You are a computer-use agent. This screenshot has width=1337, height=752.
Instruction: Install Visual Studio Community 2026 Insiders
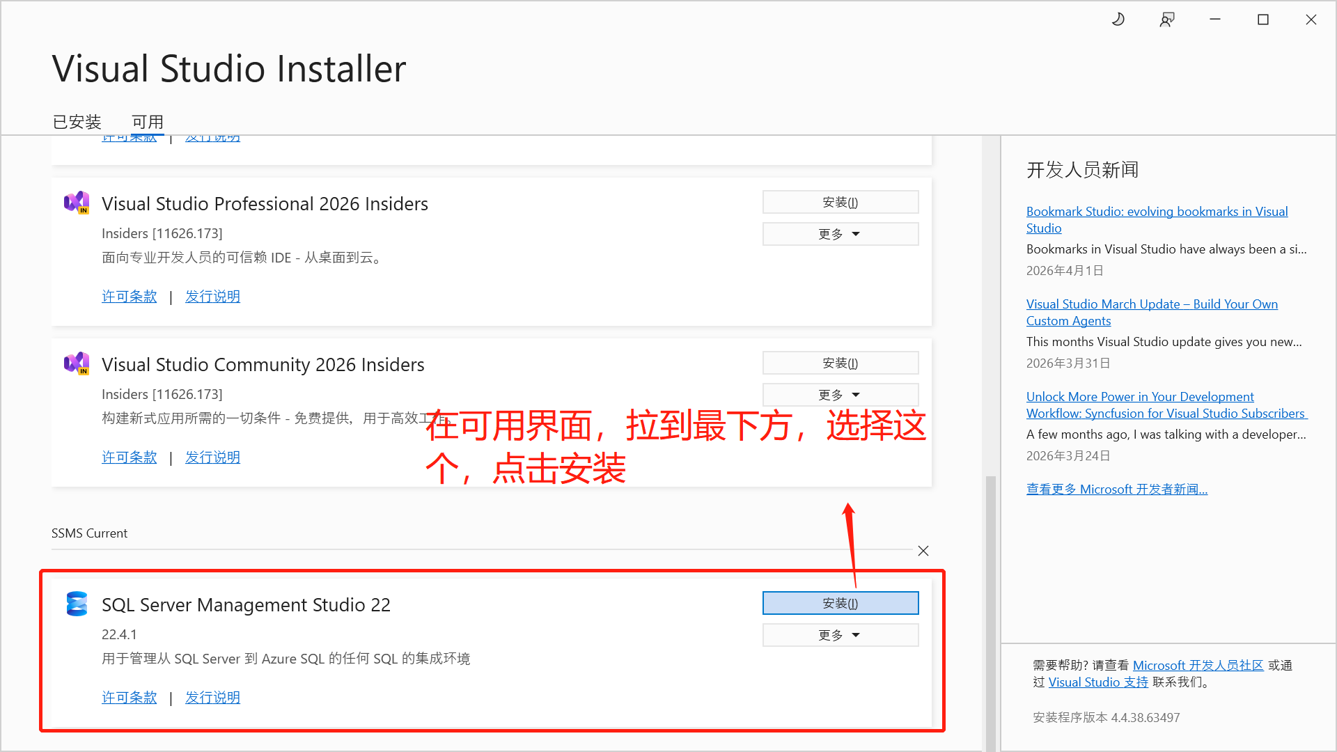[840, 363]
